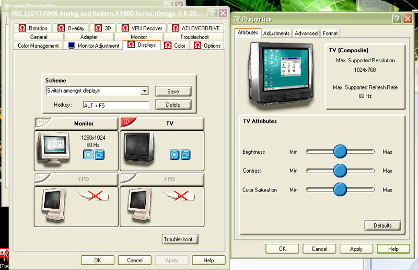
Task: Click the first FPD monitor thumbnail
Action: [54, 205]
